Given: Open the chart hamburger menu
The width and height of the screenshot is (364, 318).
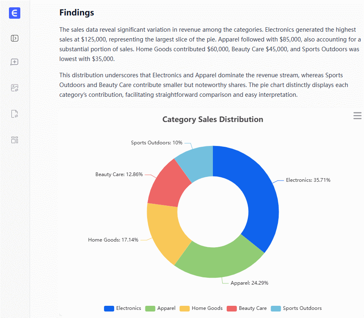Looking at the screenshot, I should (x=357, y=116).
